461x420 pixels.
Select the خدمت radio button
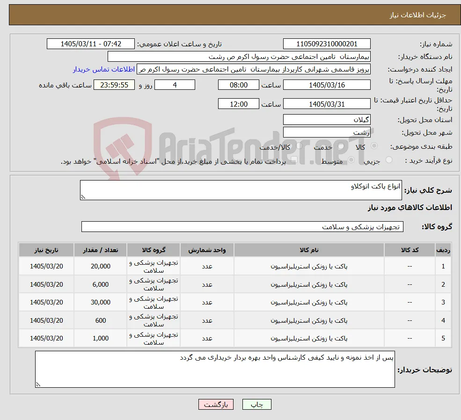pos(341,146)
